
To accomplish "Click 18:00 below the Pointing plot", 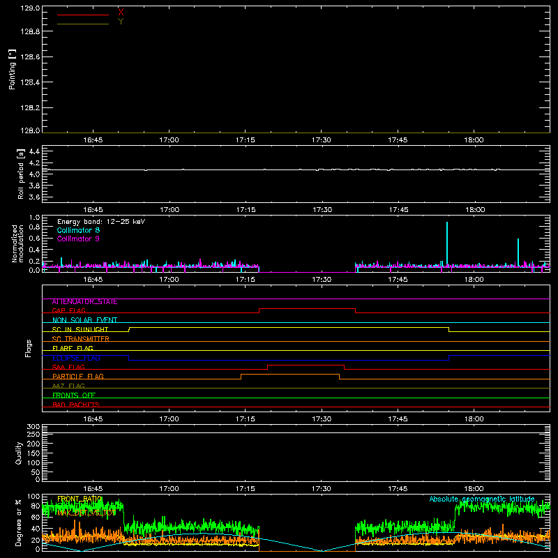I will pyautogui.click(x=474, y=140).
